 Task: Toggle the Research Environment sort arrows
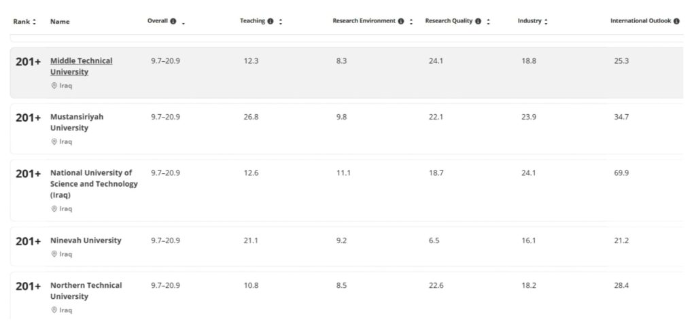click(x=411, y=22)
